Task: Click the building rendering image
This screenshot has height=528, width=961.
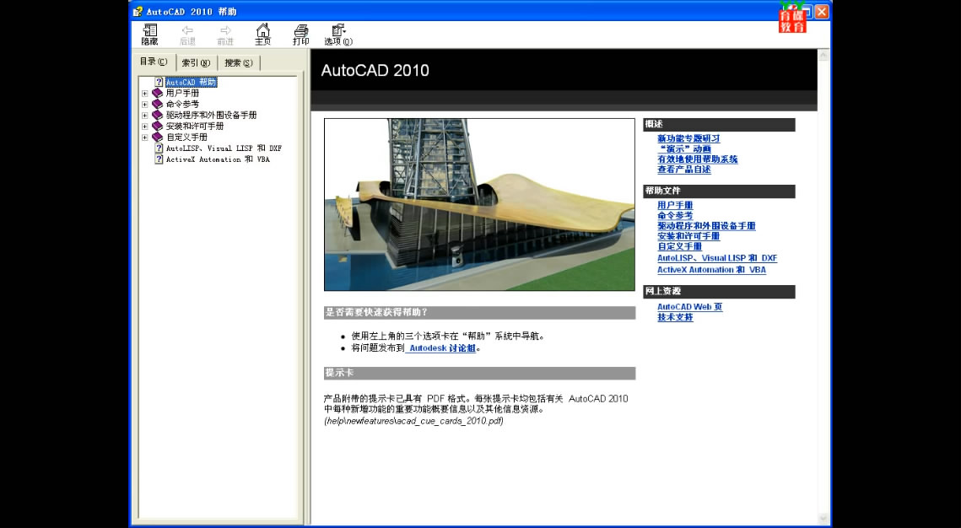Action: click(479, 205)
